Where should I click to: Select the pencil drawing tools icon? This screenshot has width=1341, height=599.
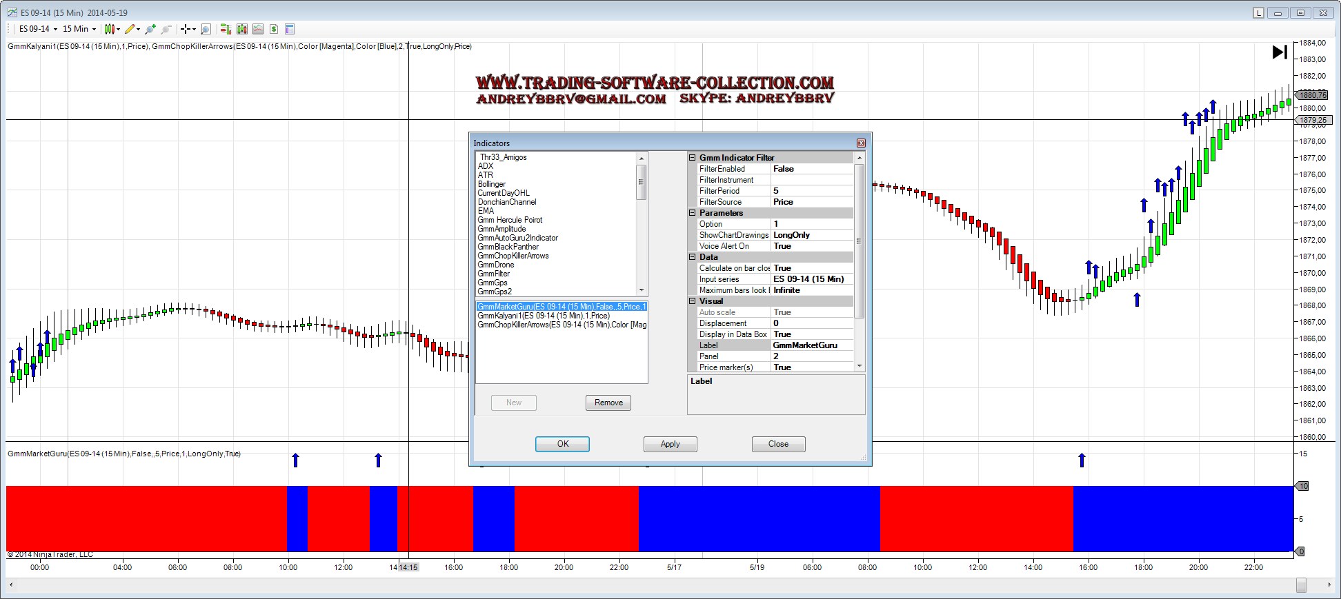tap(130, 29)
